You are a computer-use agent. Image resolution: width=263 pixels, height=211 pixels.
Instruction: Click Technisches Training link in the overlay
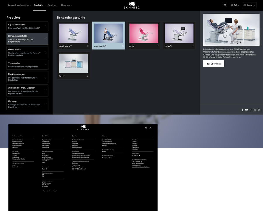78,153
